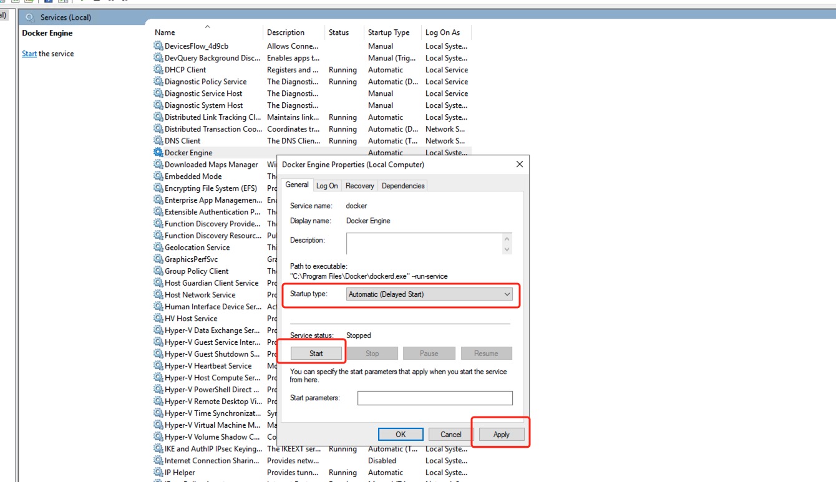Click the gear icon beside DNS Client
The image size is (836, 482).
158,141
